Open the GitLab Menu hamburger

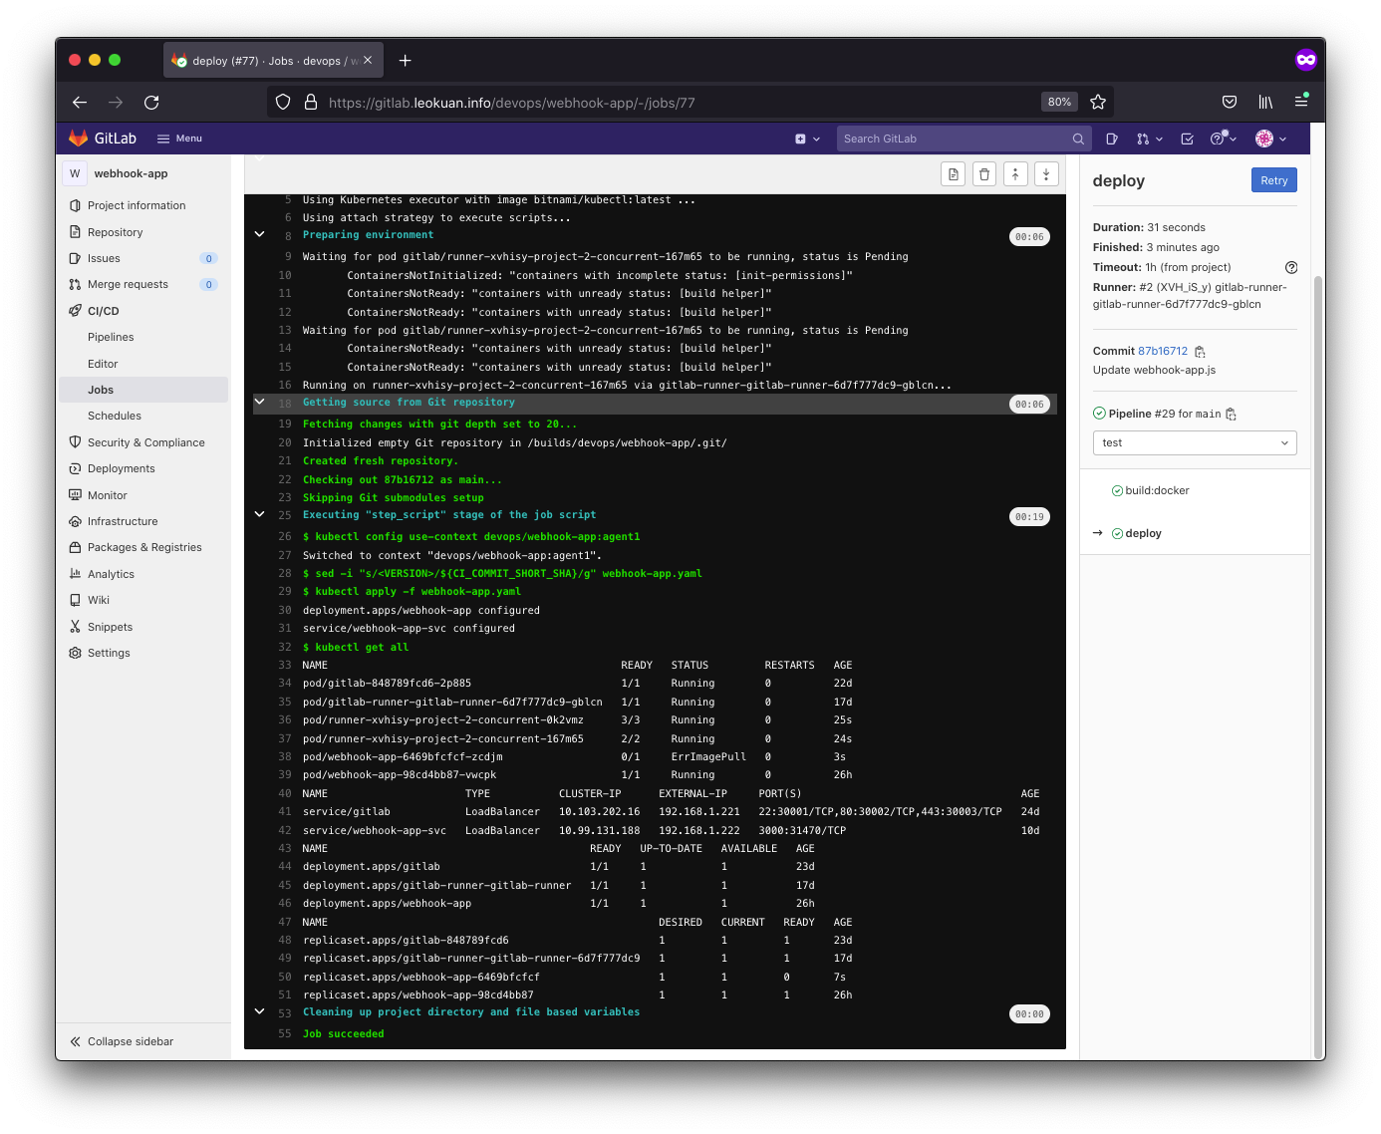click(179, 139)
